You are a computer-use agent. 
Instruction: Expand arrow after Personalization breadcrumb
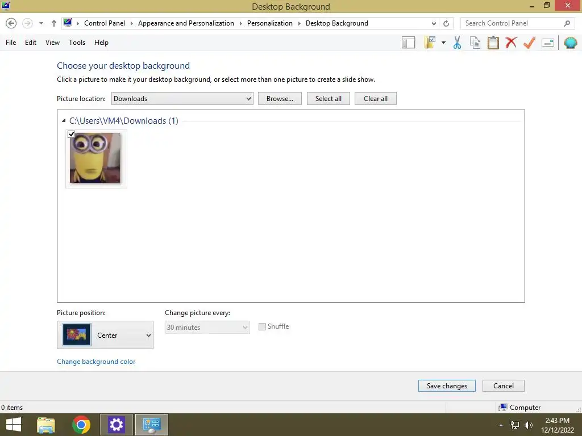[299, 23]
